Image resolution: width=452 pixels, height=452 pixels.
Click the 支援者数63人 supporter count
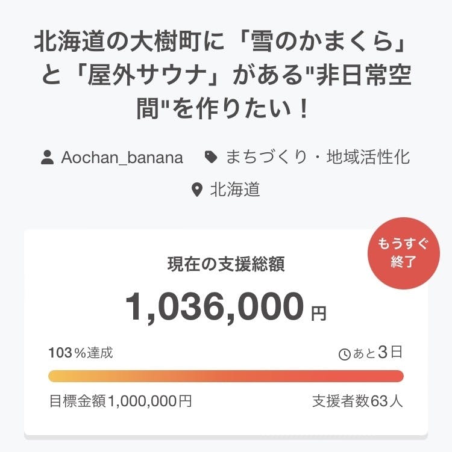click(x=357, y=401)
